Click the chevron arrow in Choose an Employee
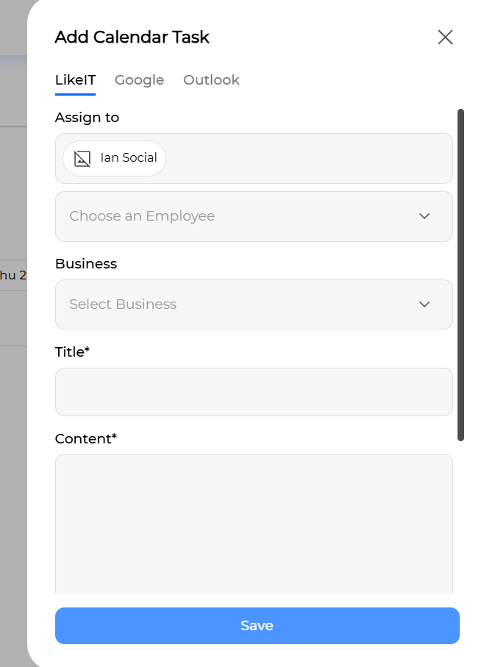This screenshot has height=667, width=484. coord(424,216)
